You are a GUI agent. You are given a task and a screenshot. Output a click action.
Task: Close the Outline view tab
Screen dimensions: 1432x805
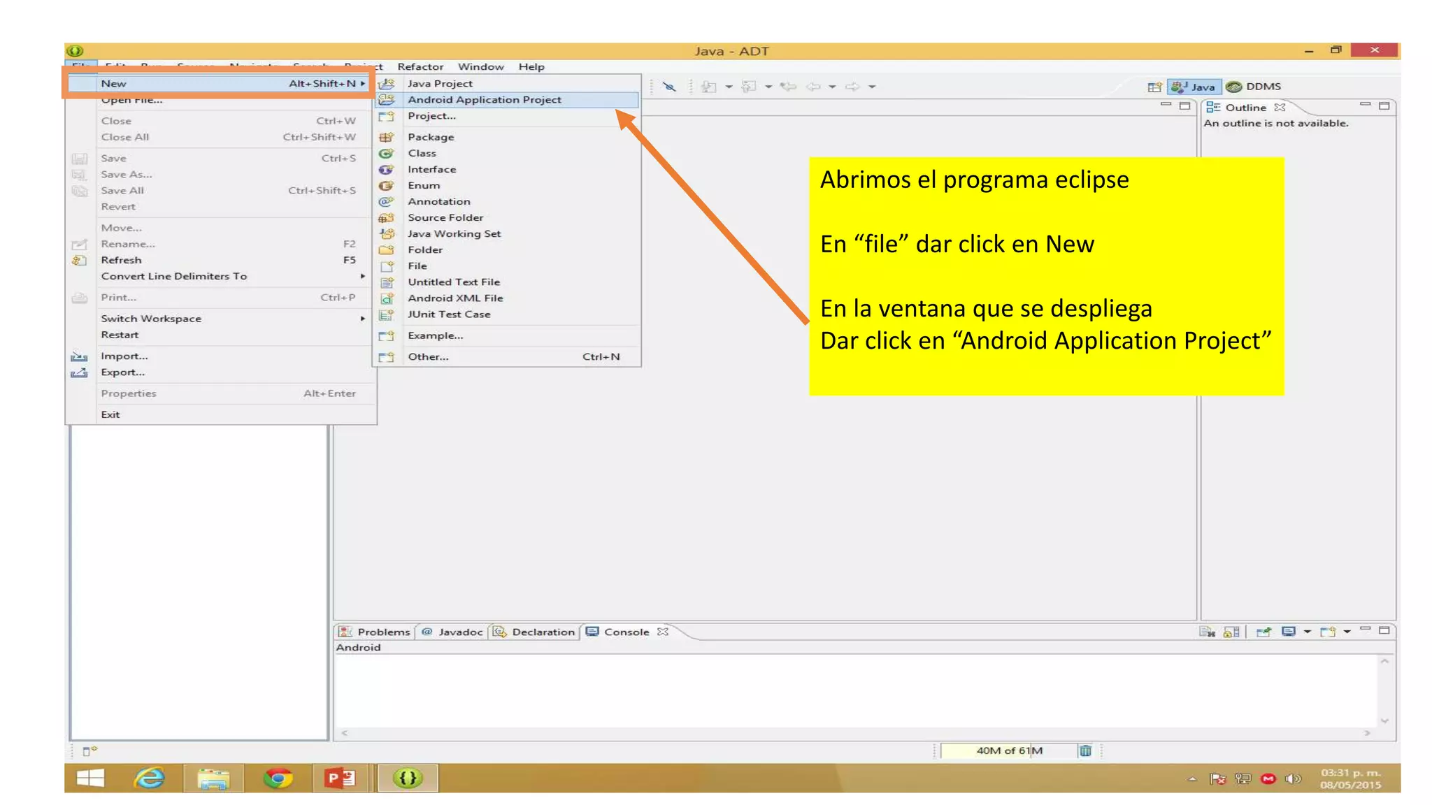coord(1280,107)
